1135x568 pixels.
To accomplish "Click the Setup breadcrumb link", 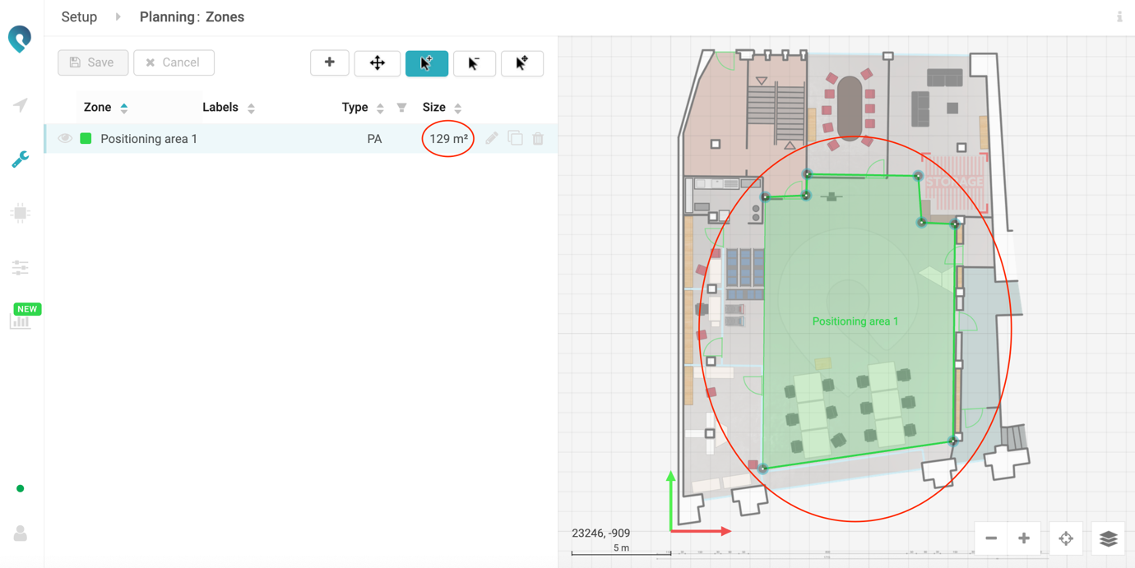I will tap(79, 17).
